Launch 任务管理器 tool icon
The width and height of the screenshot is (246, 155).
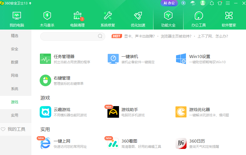tap(45, 59)
